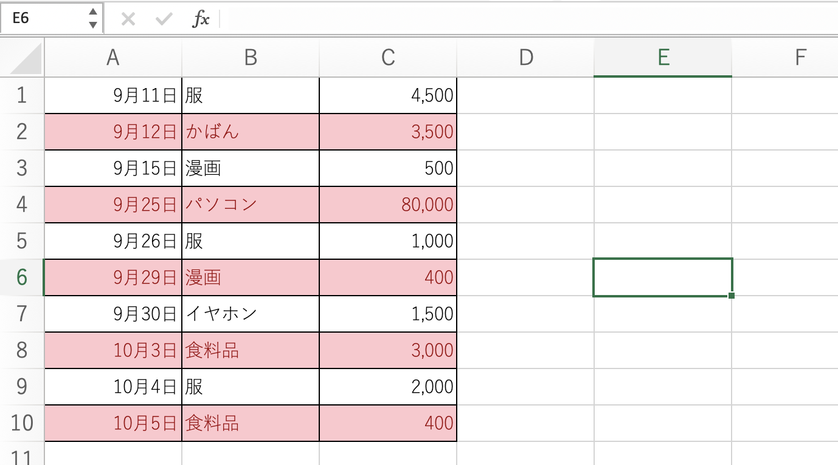838x465 pixels.
Task: Click the Insert Function (fx) icon
Action: click(201, 18)
